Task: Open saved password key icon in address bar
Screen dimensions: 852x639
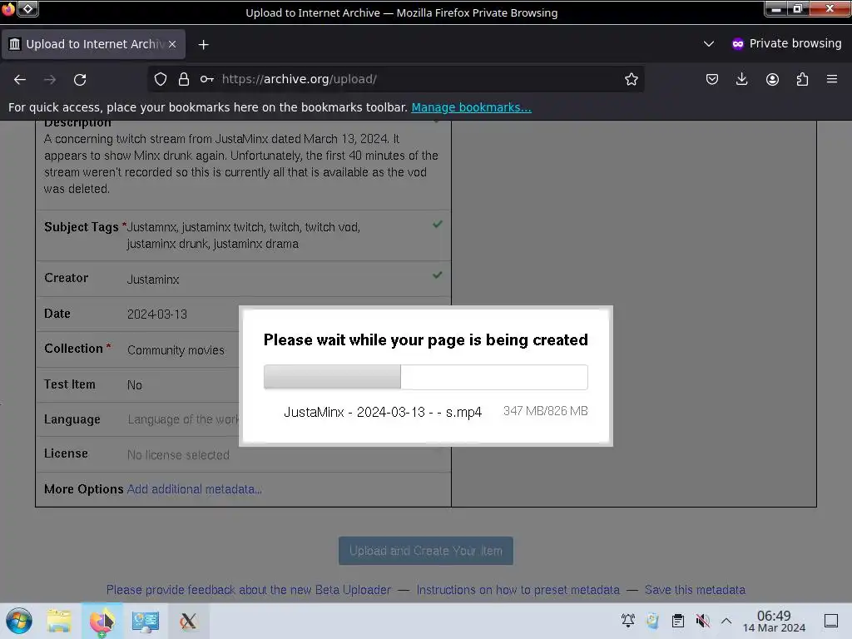Action: point(206,79)
